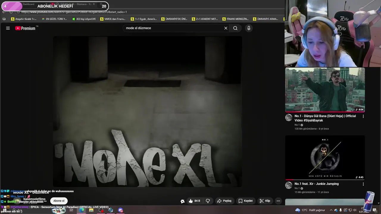Viewport: 381px width, 214px height.
Task: Open taskbar volume speaker icon
Action: tap(355, 210)
